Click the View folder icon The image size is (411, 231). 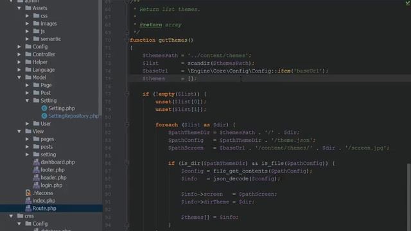pos(28,131)
